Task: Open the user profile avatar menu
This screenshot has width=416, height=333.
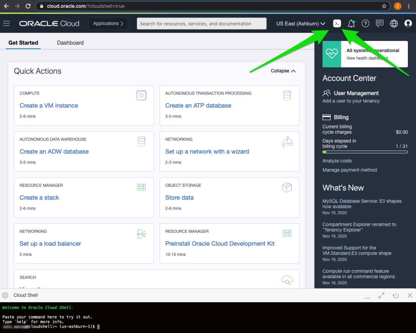Action: (x=408, y=23)
